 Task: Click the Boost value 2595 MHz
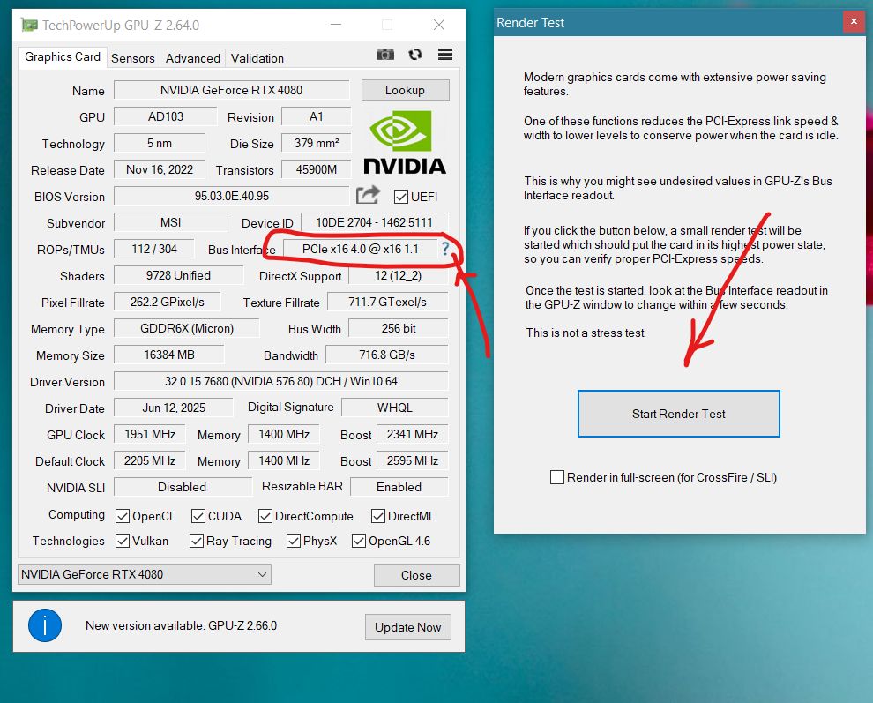point(413,460)
